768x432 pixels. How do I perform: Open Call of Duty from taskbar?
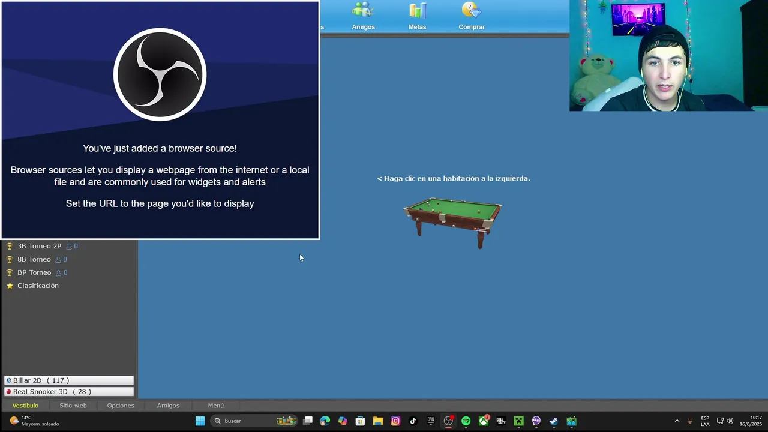tap(501, 421)
